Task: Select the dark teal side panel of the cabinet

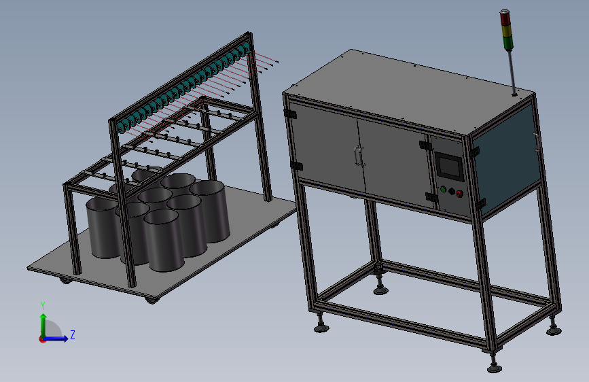Action: [505, 161]
